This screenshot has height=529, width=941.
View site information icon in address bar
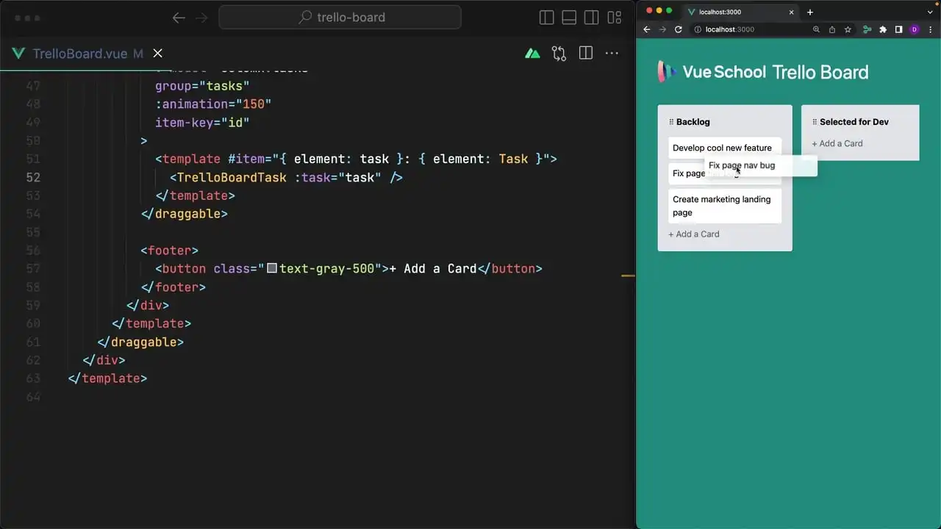698,29
